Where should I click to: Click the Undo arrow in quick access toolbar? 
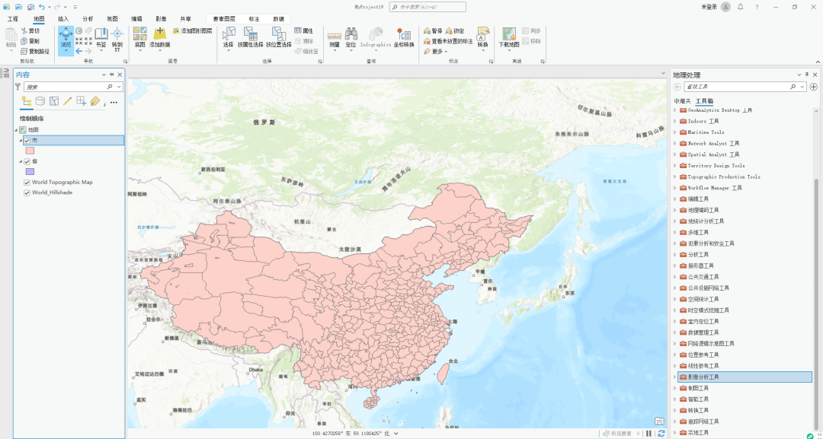(41, 7)
